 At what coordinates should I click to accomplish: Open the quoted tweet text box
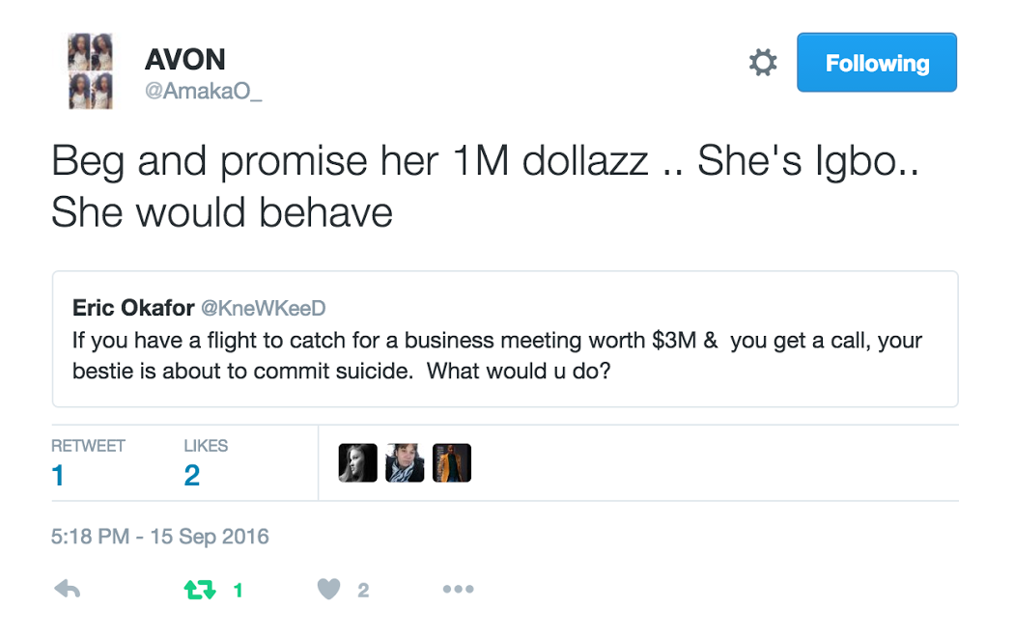pyautogui.click(x=504, y=355)
